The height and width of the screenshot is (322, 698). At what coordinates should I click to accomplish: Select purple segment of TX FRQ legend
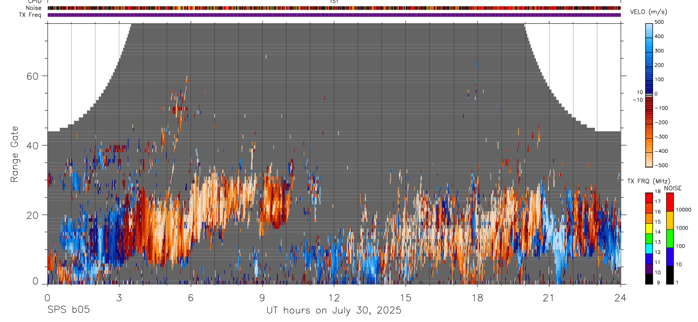(x=649, y=269)
